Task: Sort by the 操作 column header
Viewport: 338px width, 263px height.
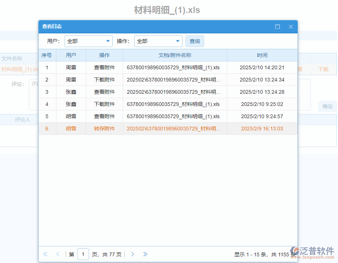Action: pos(104,55)
